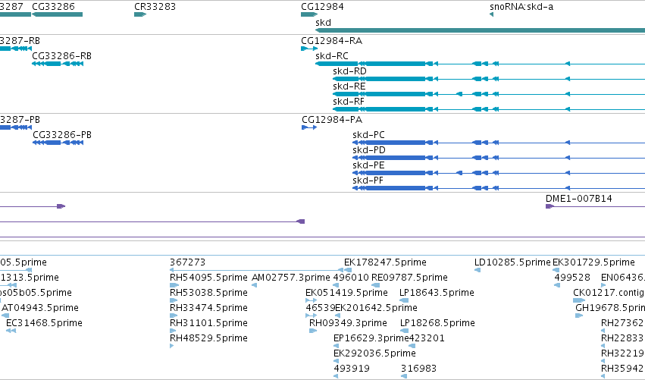Click the 367273 EST label
This screenshot has width=645, height=380.
point(187,262)
